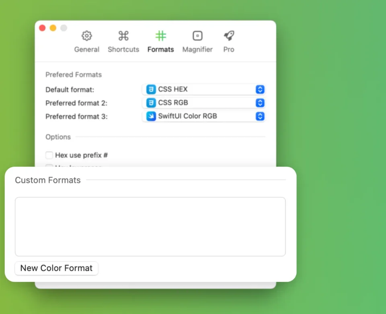Switch to the Magnifier tab label
Screen dimensions: 386x314
(x=197, y=50)
